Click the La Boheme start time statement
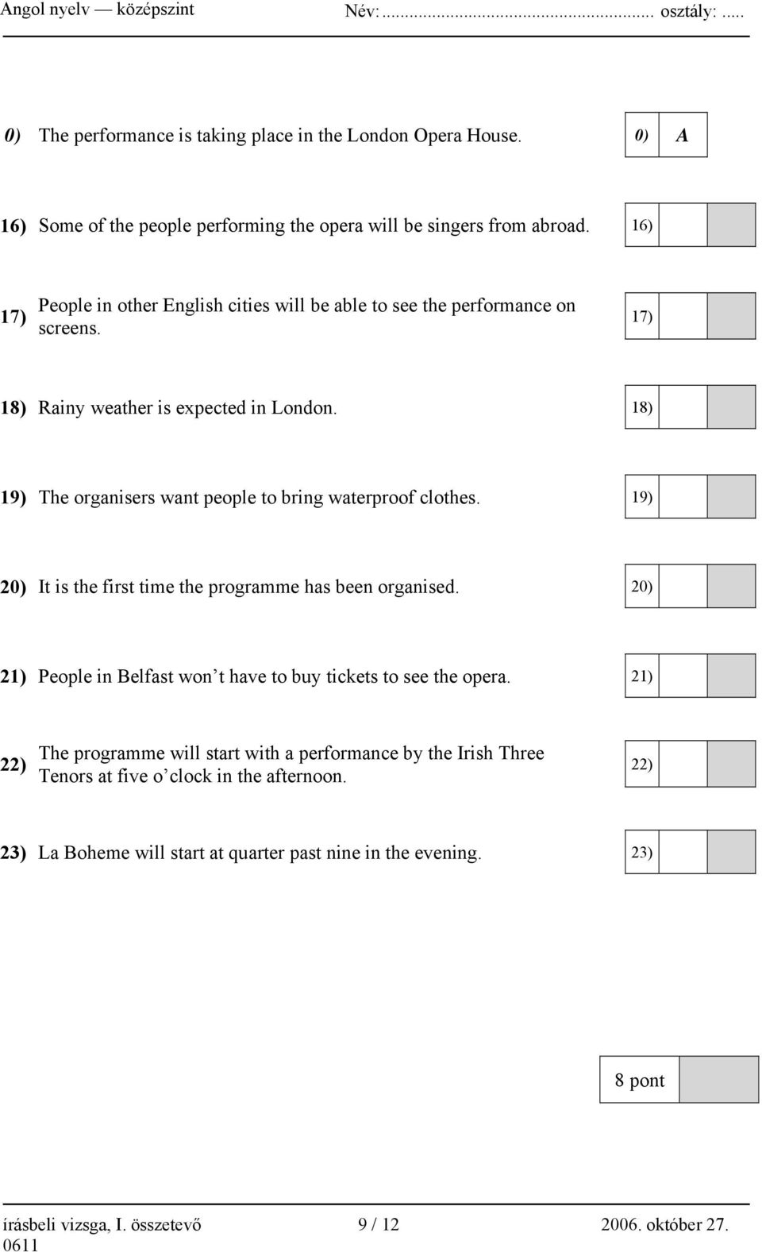This screenshot has height=1252, width=762. click(260, 853)
